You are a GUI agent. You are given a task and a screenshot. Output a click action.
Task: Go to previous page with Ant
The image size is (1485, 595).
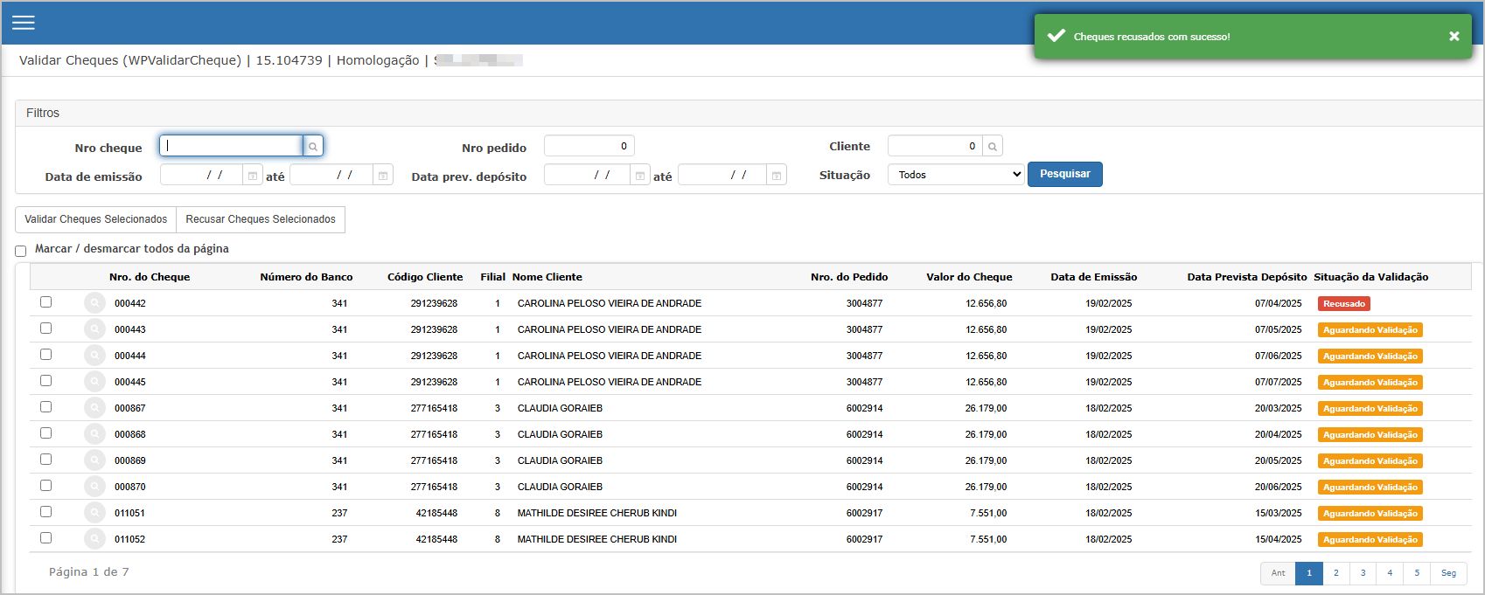1278,573
